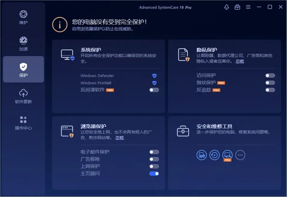Click the Windows FireWall label

(x=96, y=83)
